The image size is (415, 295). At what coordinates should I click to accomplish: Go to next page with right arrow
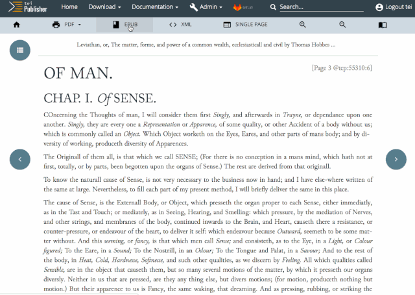(x=396, y=158)
